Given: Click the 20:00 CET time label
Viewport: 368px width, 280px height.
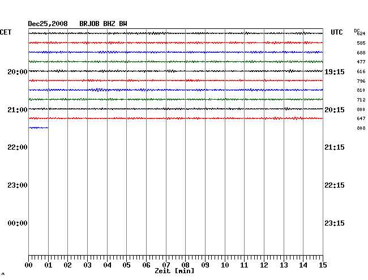Looking at the screenshot, I should (18, 72).
